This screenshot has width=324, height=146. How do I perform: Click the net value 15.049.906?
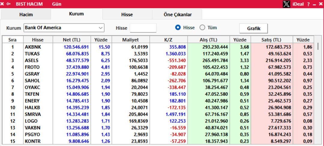pos(77,87)
